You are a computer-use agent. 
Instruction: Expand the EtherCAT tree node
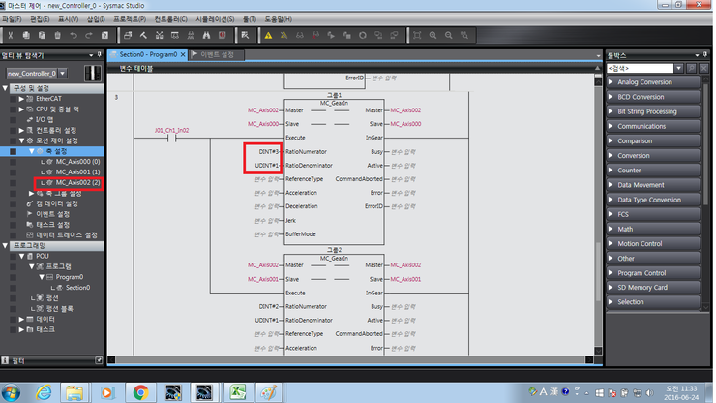pos(21,99)
